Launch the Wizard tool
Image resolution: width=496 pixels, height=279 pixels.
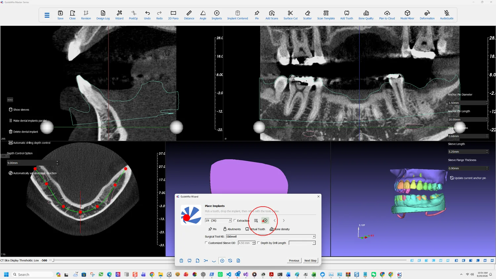(x=119, y=15)
